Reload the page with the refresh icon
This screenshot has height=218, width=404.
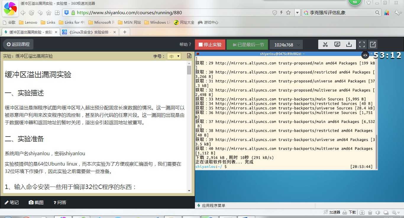pyautogui.click(x=31, y=13)
